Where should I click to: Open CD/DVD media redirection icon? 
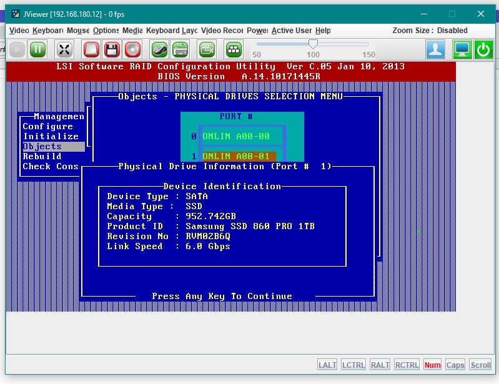[132, 49]
